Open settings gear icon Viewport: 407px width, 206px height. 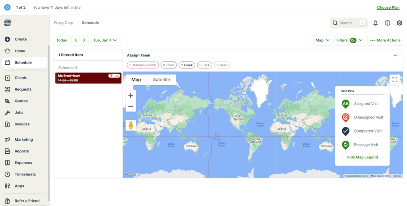(x=399, y=23)
